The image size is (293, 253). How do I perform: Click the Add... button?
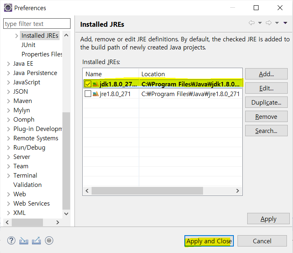[x=266, y=74]
